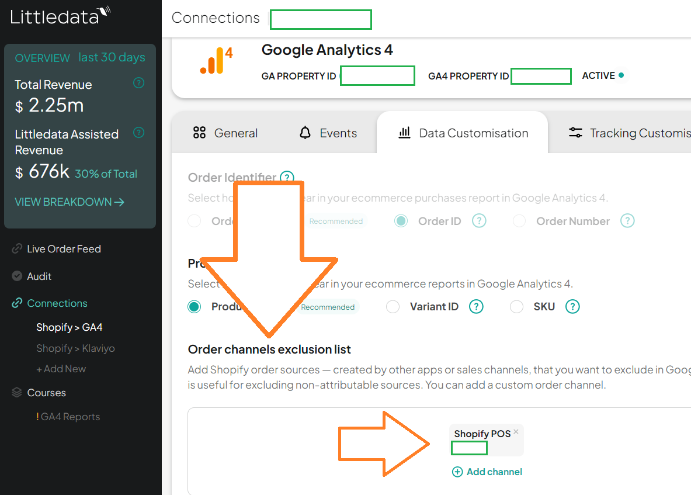Click the 'last 30 days' overview text
The image size is (691, 495).
(112, 57)
